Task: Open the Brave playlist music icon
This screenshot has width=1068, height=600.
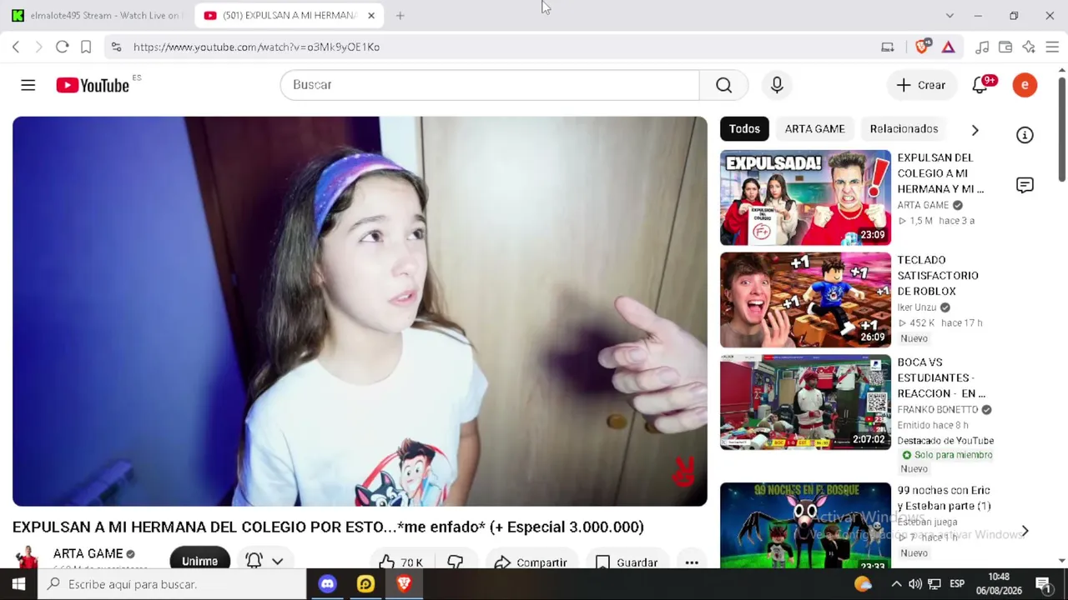Action: point(982,47)
